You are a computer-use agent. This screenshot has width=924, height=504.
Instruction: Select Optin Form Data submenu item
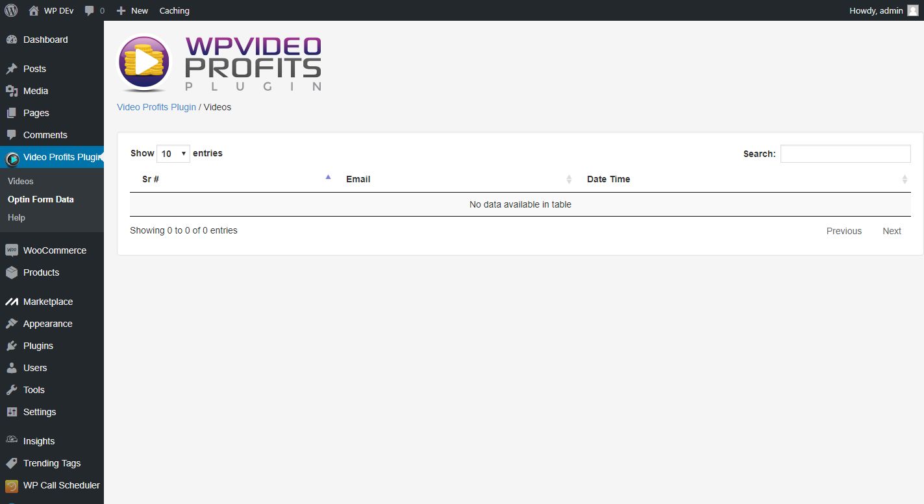coord(41,199)
